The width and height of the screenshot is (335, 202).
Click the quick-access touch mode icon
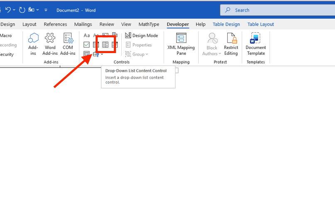[x=31, y=10]
